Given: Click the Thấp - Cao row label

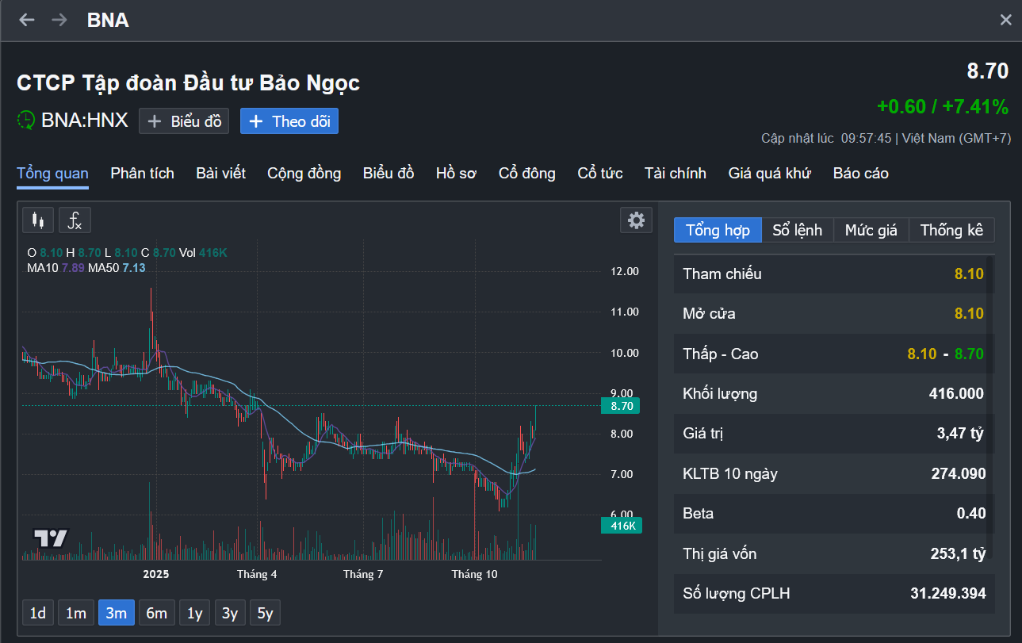Looking at the screenshot, I should coord(721,354).
